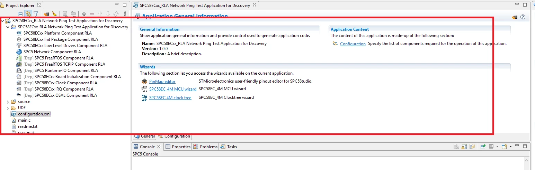This screenshot has width=535, height=170.
Task: Expand the UDE folder
Action: click(8, 108)
